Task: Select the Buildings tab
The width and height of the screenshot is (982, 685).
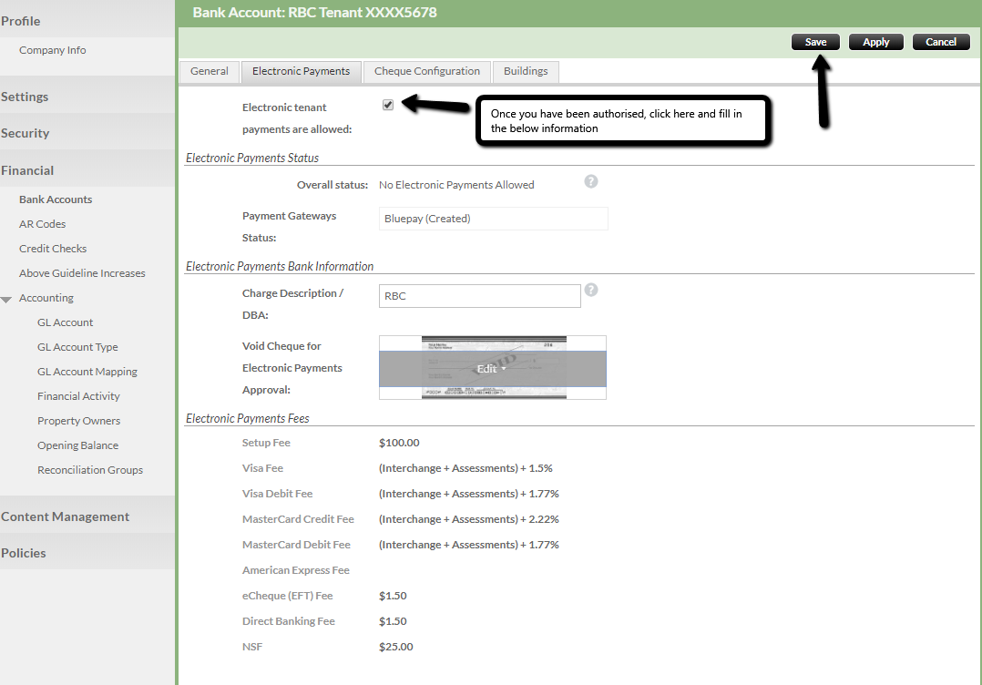Action: coord(526,71)
